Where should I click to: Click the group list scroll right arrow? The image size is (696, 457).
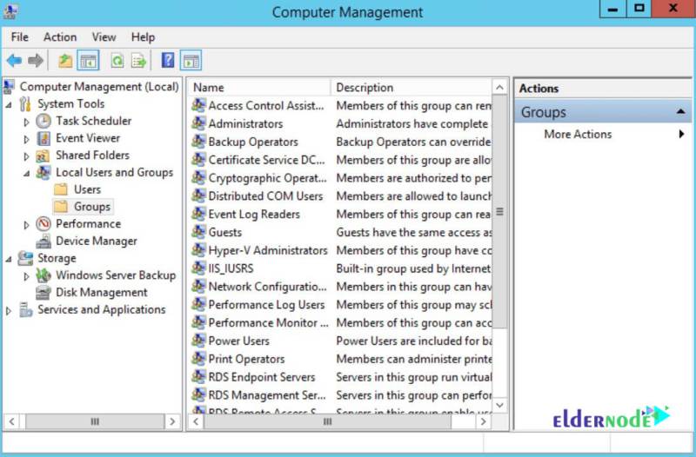(x=484, y=421)
